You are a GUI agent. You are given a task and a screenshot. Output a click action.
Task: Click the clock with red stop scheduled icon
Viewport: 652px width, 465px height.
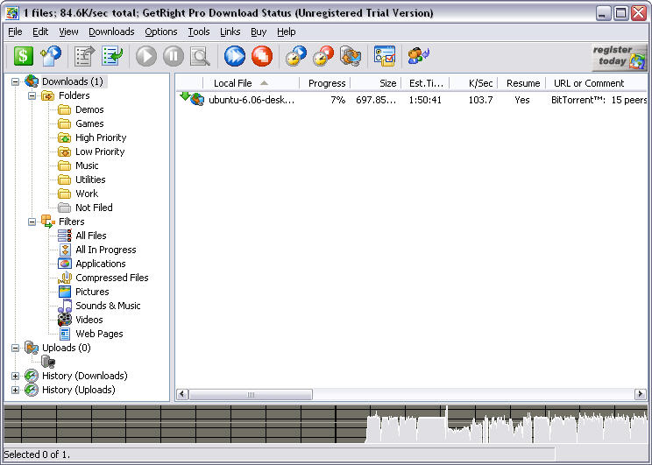tap(323, 56)
